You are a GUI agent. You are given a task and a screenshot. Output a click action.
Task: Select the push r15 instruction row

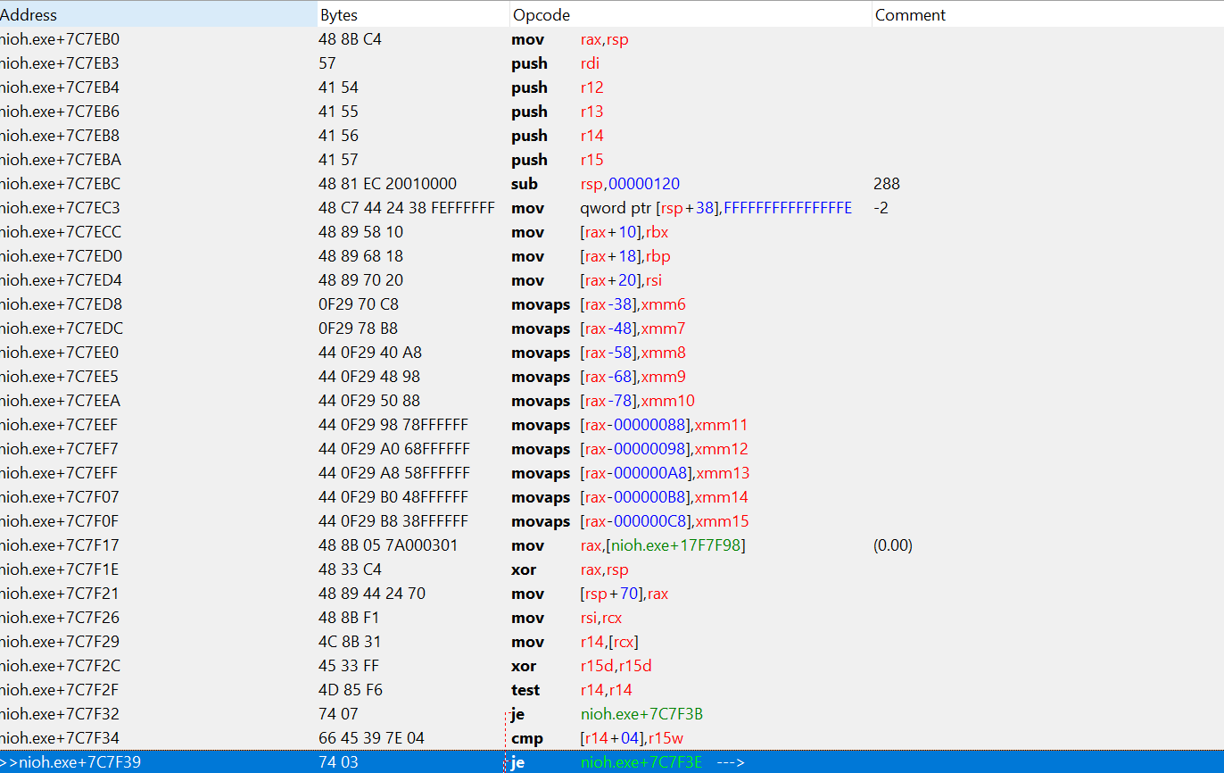pos(571,160)
